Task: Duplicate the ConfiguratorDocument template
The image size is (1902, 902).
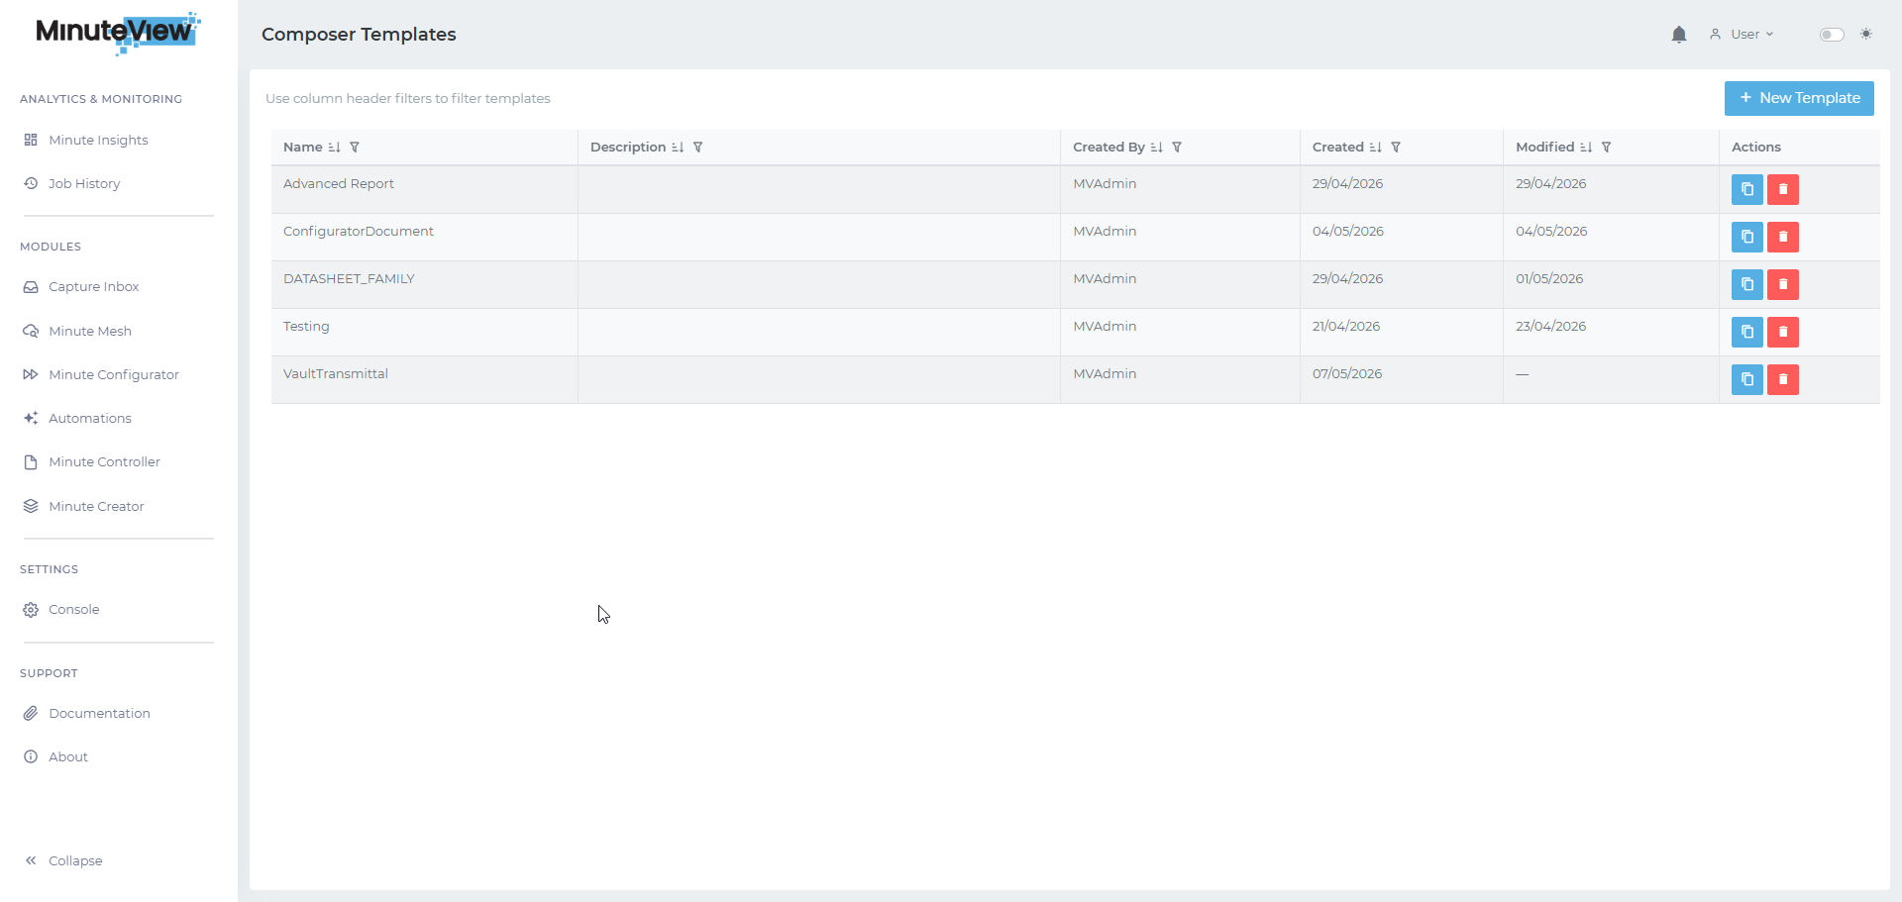Action: [1747, 237]
